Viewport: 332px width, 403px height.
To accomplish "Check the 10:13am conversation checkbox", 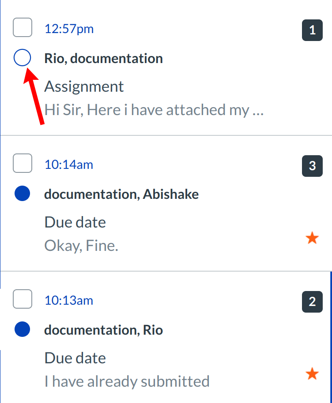I will click(x=23, y=299).
